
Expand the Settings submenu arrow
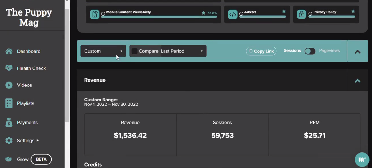(37, 141)
